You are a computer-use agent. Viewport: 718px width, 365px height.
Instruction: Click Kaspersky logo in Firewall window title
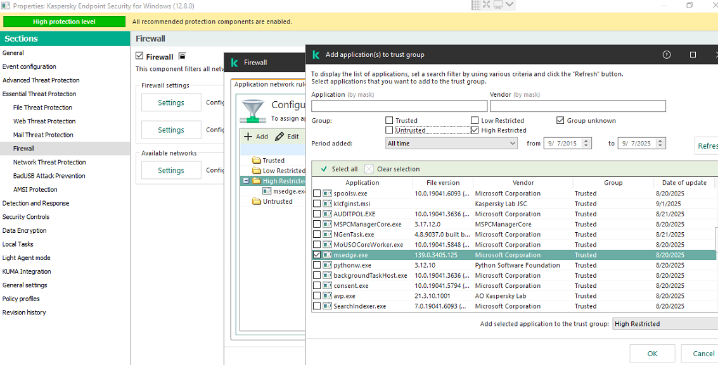[x=234, y=63]
